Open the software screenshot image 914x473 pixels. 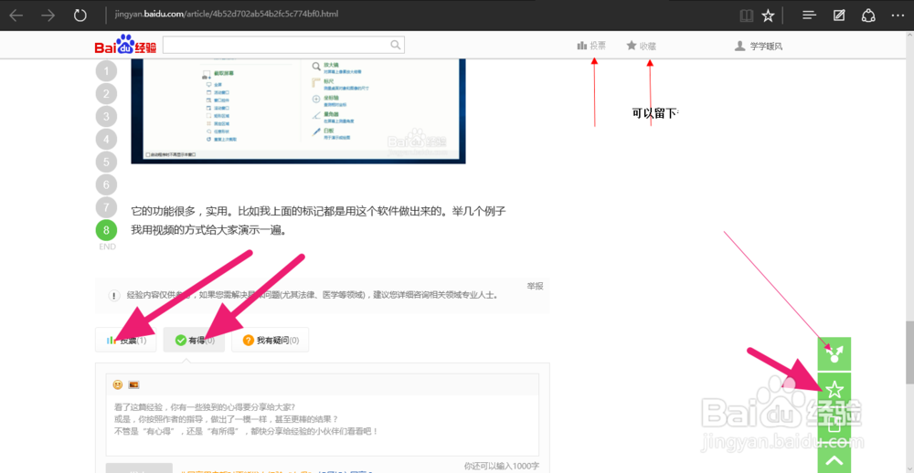pyautogui.click(x=298, y=110)
